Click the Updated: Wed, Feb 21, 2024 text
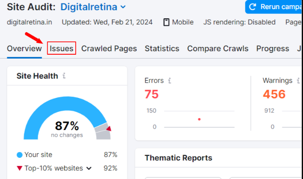The image size is (303, 179). point(107,22)
